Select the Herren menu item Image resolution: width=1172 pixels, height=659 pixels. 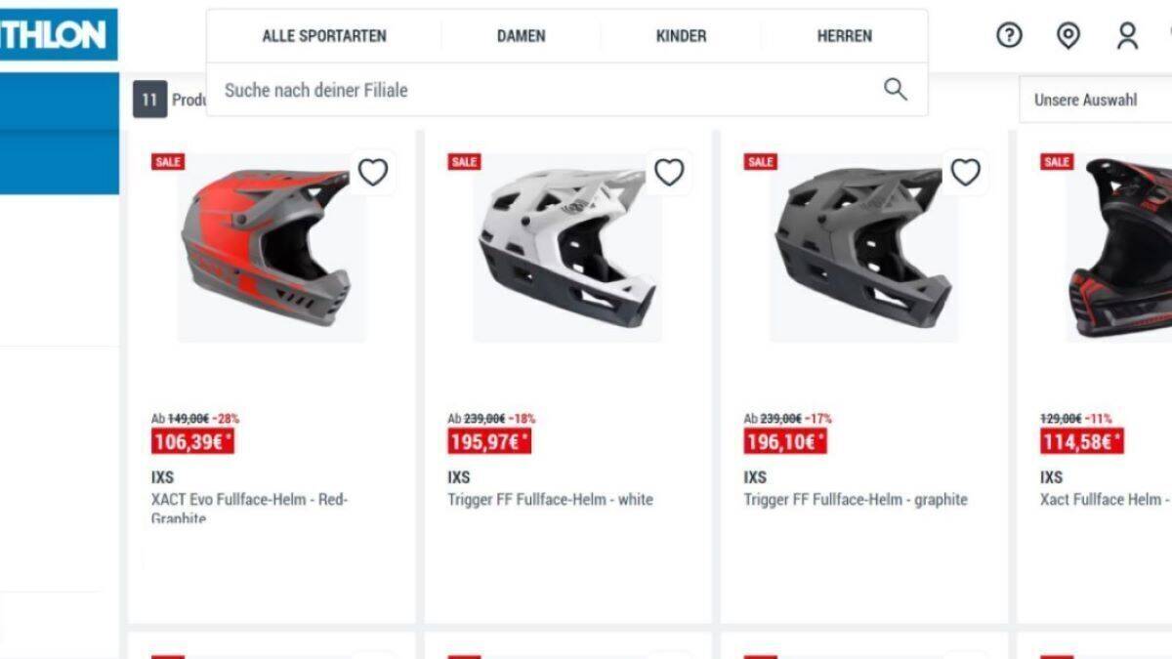(x=845, y=36)
